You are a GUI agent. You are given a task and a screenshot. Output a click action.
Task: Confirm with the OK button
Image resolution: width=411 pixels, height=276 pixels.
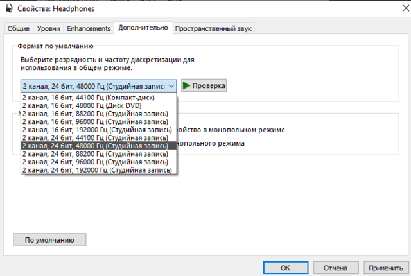click(285, 267)
